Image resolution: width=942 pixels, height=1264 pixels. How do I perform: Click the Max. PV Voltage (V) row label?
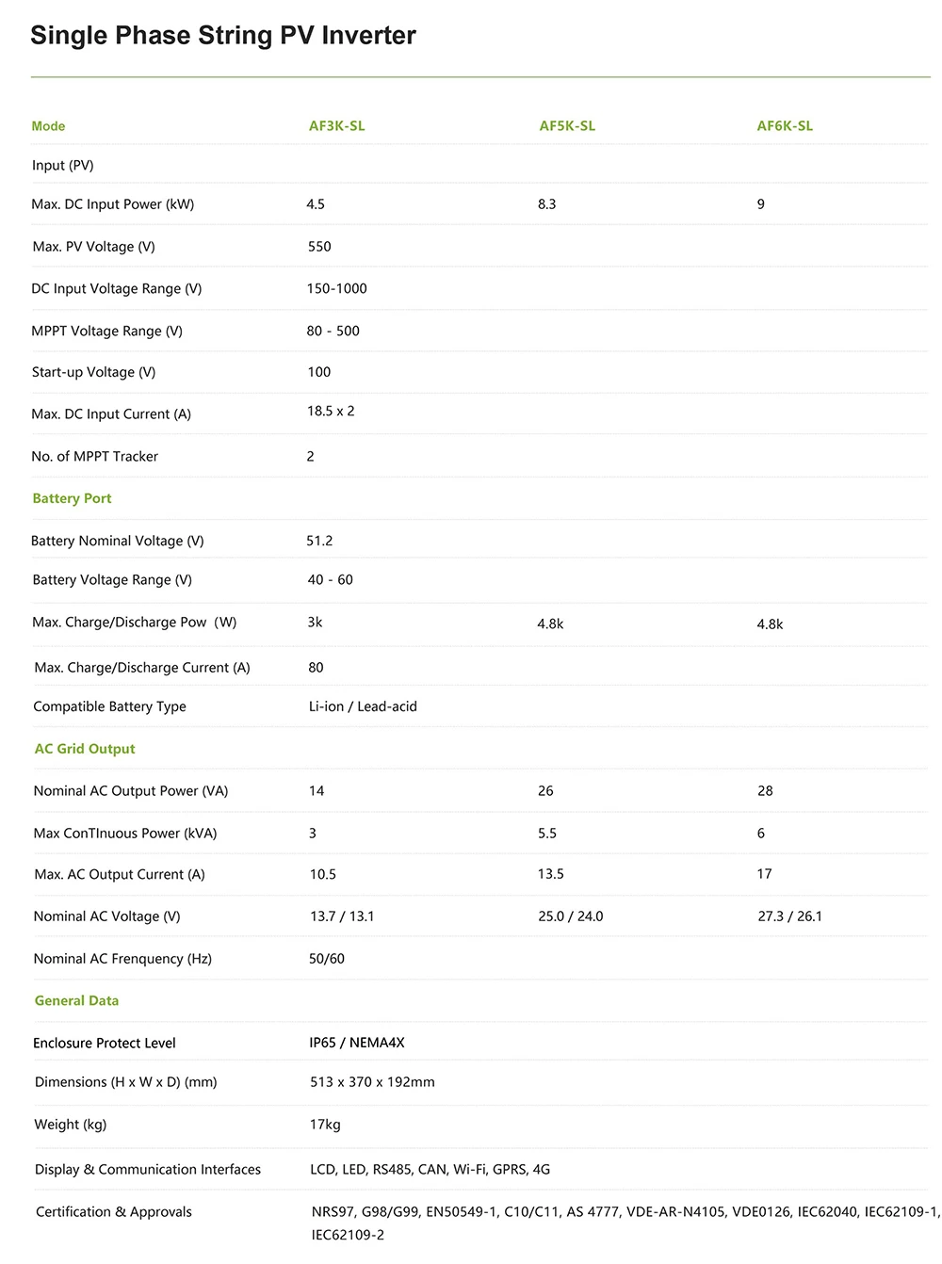click(x=93, y=247)
